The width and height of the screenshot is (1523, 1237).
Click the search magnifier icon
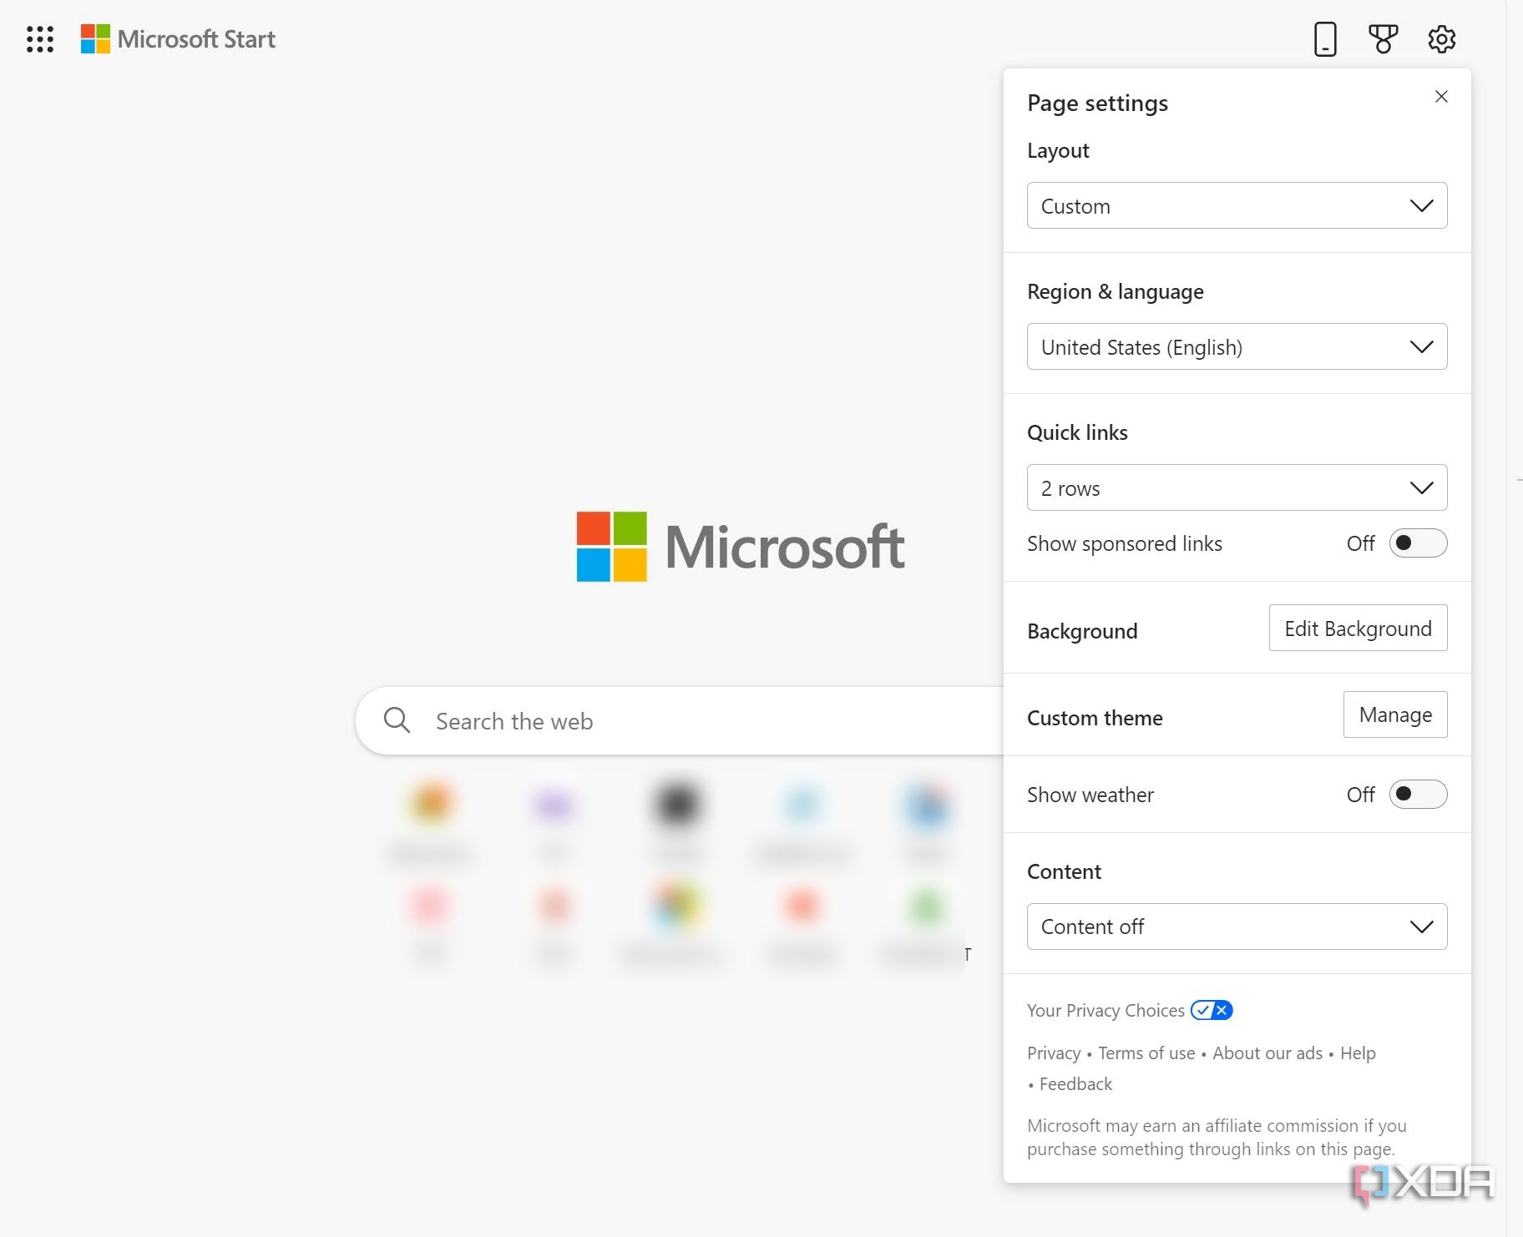tap(397, 720)
